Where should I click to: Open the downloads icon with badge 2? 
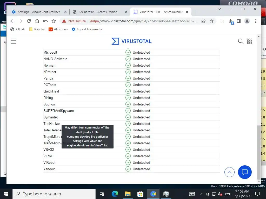(231, 21)
